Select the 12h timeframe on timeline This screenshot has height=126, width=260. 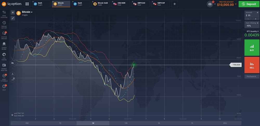126,123
